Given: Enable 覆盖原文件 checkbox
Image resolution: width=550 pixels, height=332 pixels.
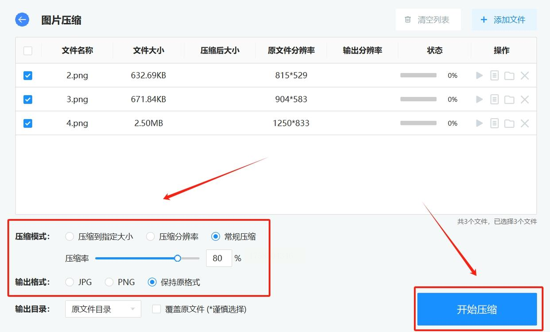Looking at the screenshot, I should tap(156, 309).
